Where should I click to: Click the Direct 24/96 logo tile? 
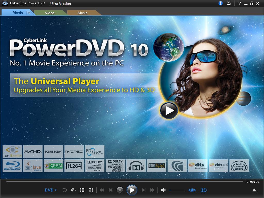click(156, 166)
